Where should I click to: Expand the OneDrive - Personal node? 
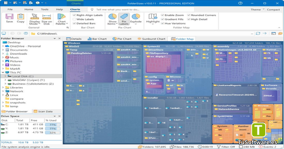click(x=3, y=46)
